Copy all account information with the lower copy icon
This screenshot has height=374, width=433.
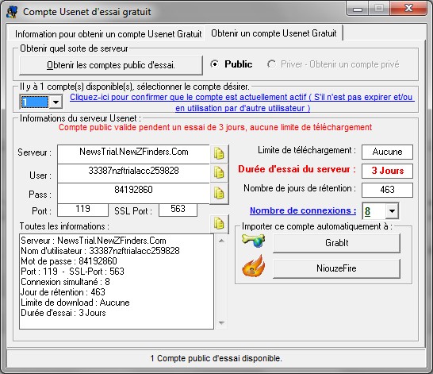coord(219,223)
